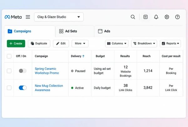Click the Duplicate button
Screen dimensions: 188x127
click(x=39, y=43)
